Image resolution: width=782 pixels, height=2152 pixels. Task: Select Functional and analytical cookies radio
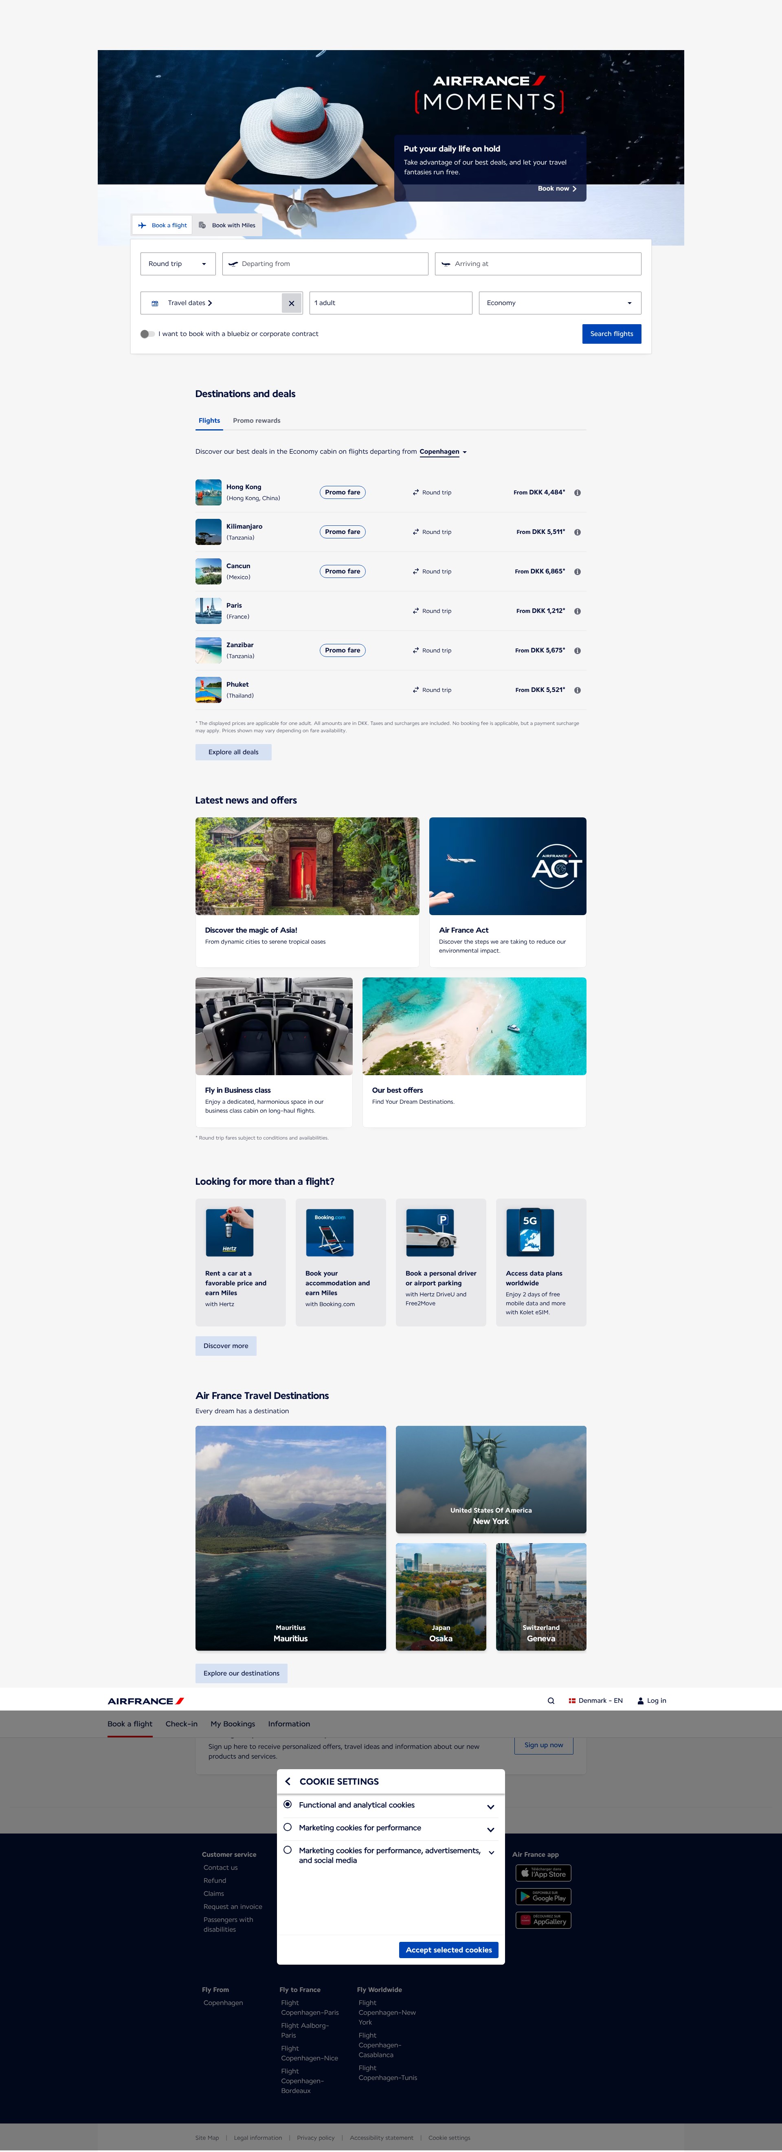[288, 1805]
